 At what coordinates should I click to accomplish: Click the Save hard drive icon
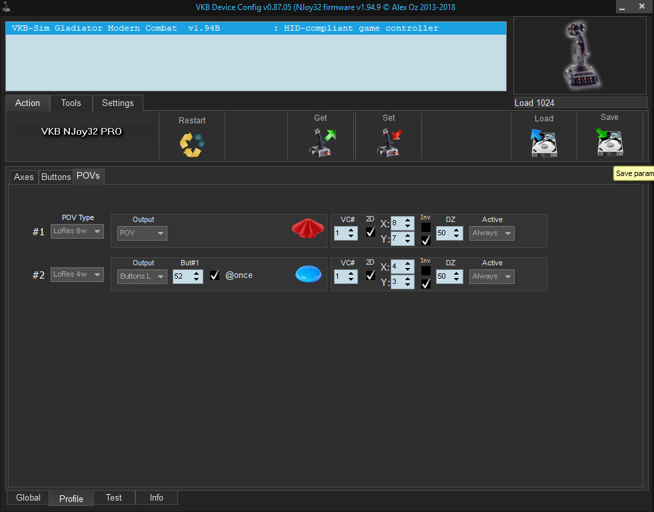coord(609,142)
